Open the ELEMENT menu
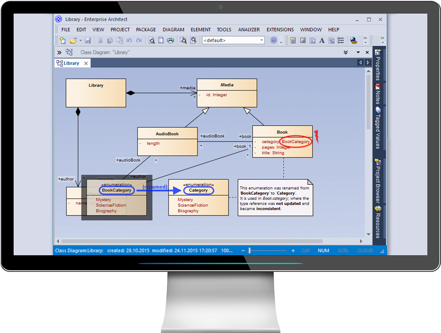The height and width of the screenshot is (333, 441). (x=200, y=29)
